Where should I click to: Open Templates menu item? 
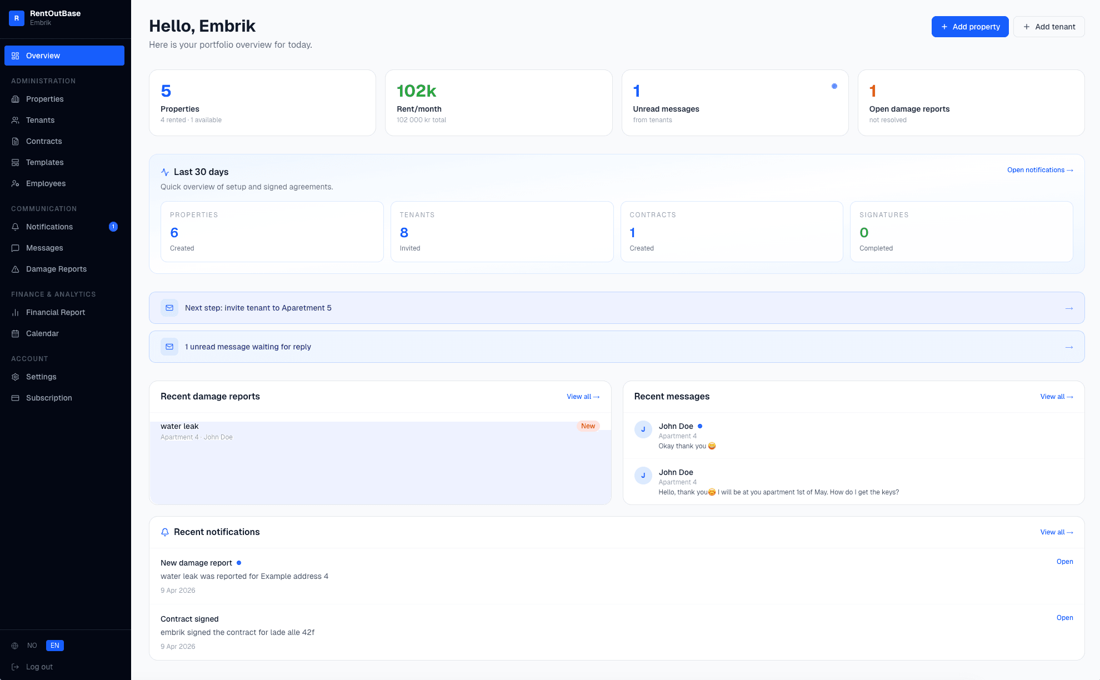(x=44, y=162)
